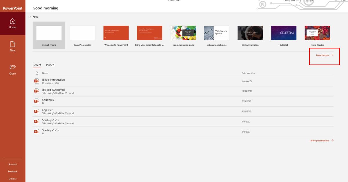Viewport: 348px width, 182px height.
Task: Open qly-log-Autosaved recent file
Action: (x=183, y=91)
